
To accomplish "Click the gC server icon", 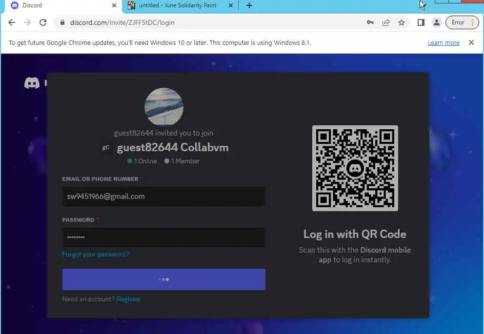I will pos(106,147).
